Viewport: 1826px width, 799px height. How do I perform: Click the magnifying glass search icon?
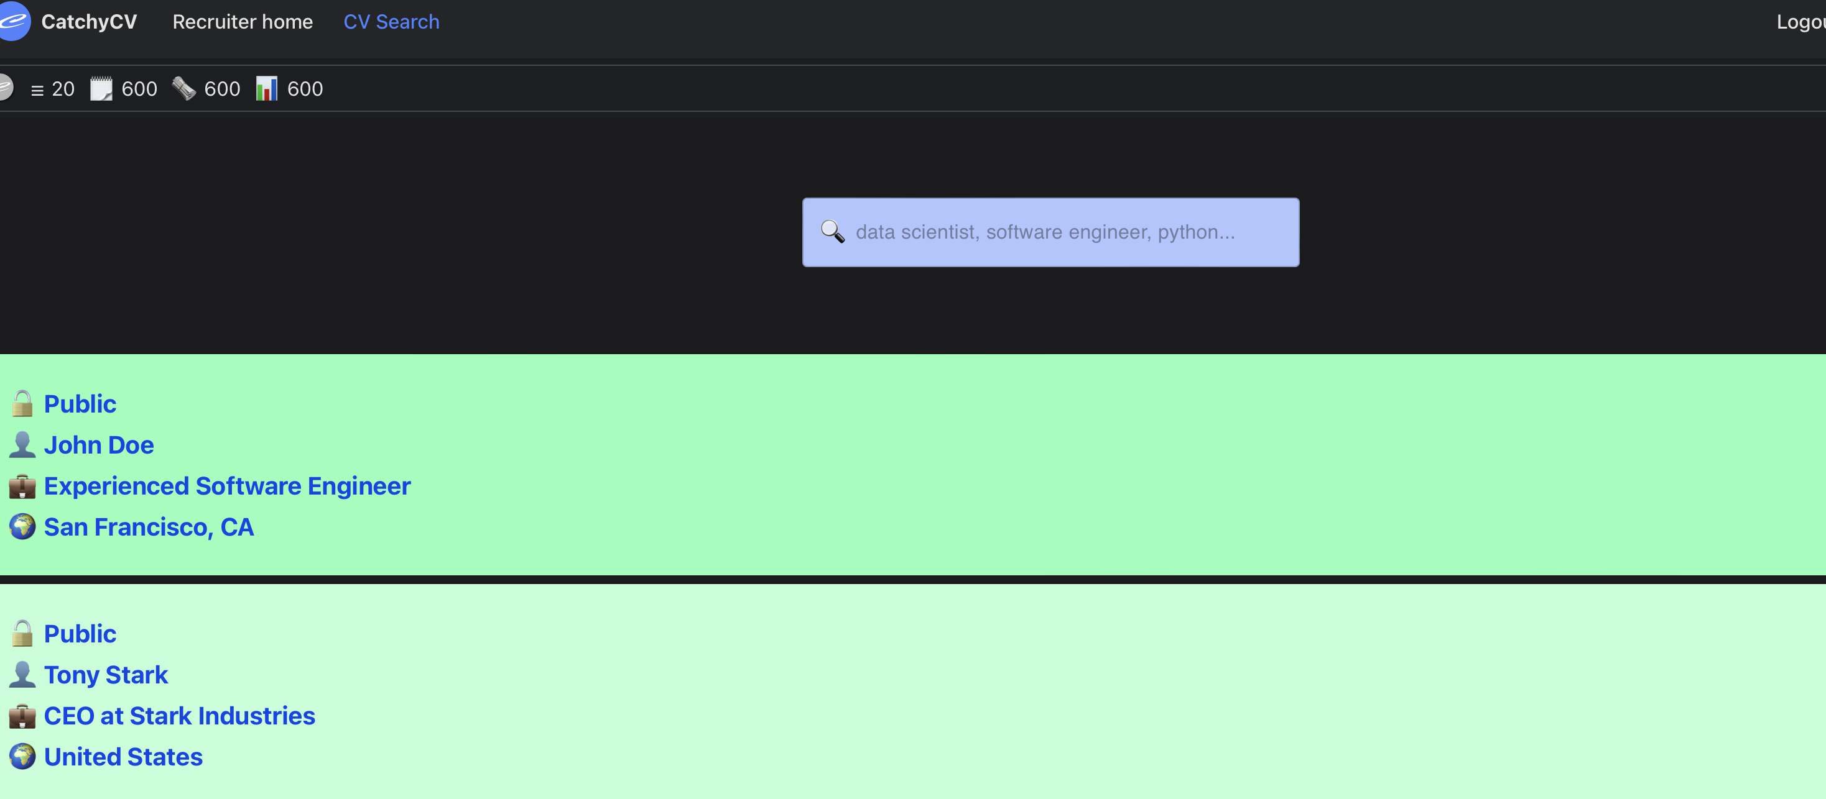click(832, 232)
